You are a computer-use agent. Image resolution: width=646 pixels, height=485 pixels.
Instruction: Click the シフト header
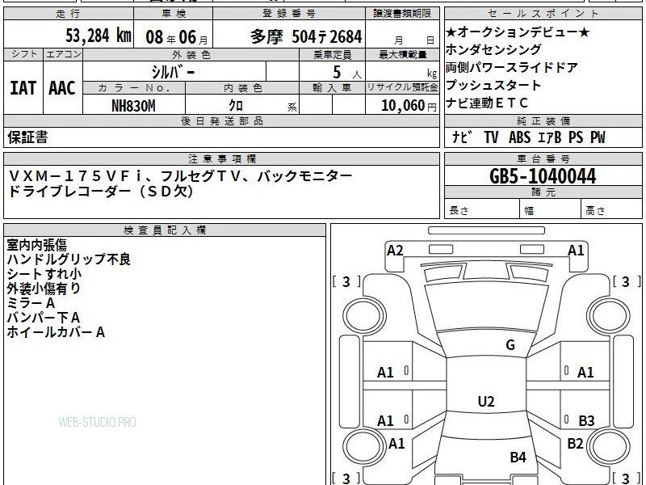[23, 54]
